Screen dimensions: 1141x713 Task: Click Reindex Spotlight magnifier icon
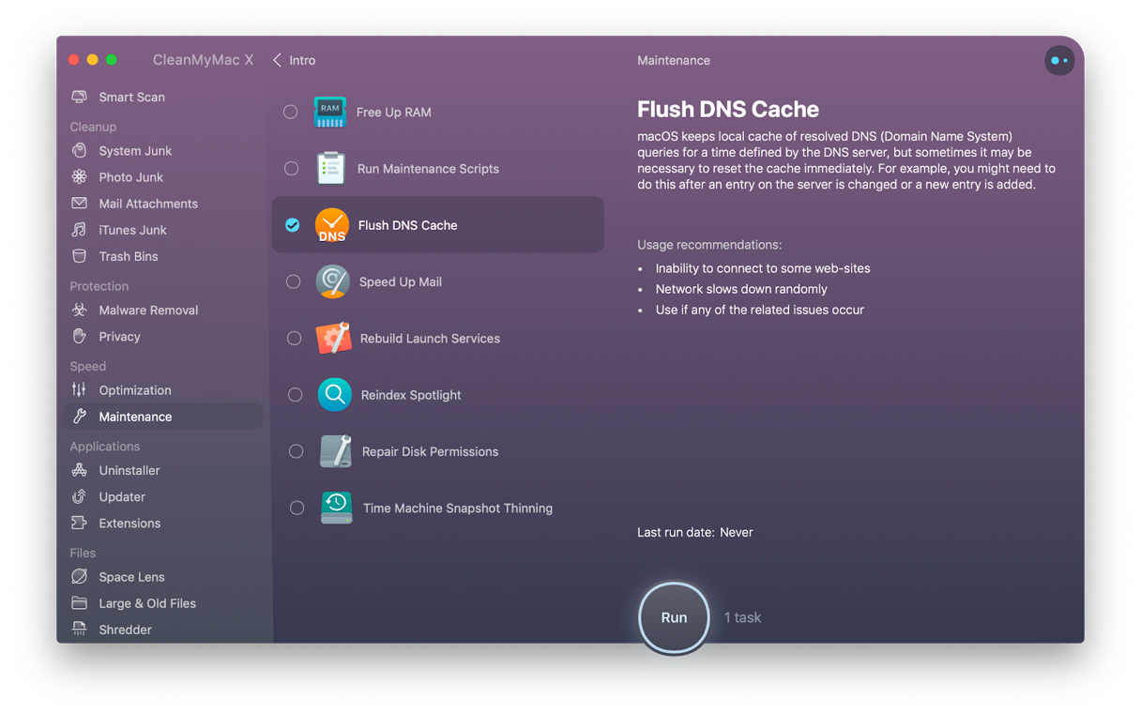(x=335, y=395)
